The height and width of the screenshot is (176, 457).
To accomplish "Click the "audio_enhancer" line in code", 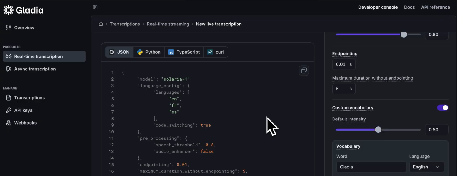I will 183,152.
